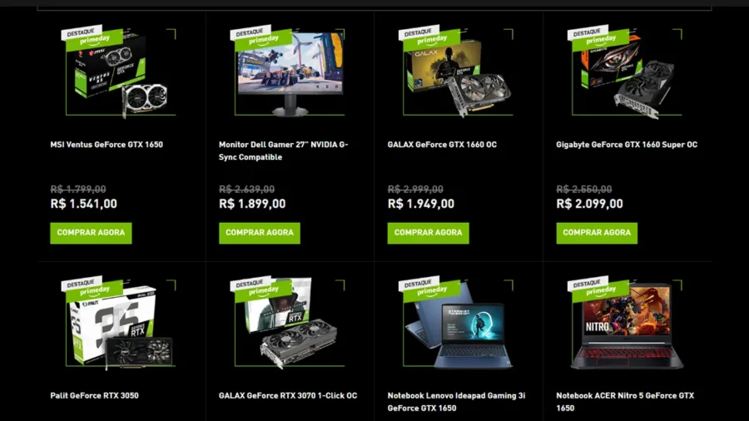
Task: Click the MSI Ventus GTX 1650 product image
Action: coord(119,72)
